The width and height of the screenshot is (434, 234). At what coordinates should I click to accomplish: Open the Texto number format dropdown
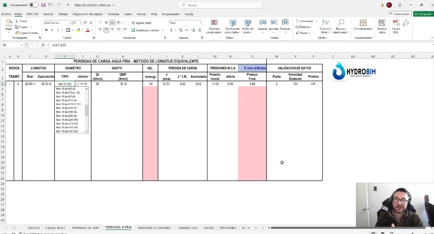[200, 23]
